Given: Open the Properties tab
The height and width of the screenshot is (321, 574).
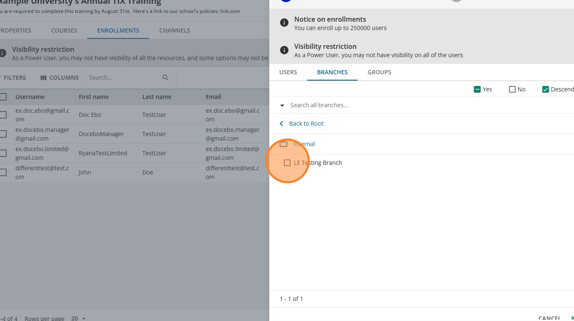Looking at the screenshot, I should (15, 30).
